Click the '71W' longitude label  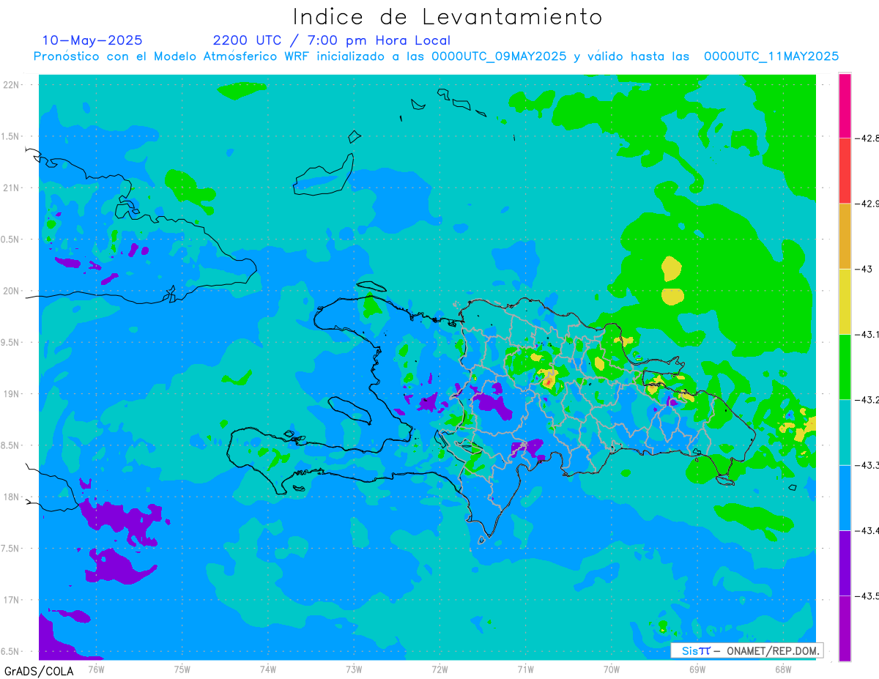(525, 669)
